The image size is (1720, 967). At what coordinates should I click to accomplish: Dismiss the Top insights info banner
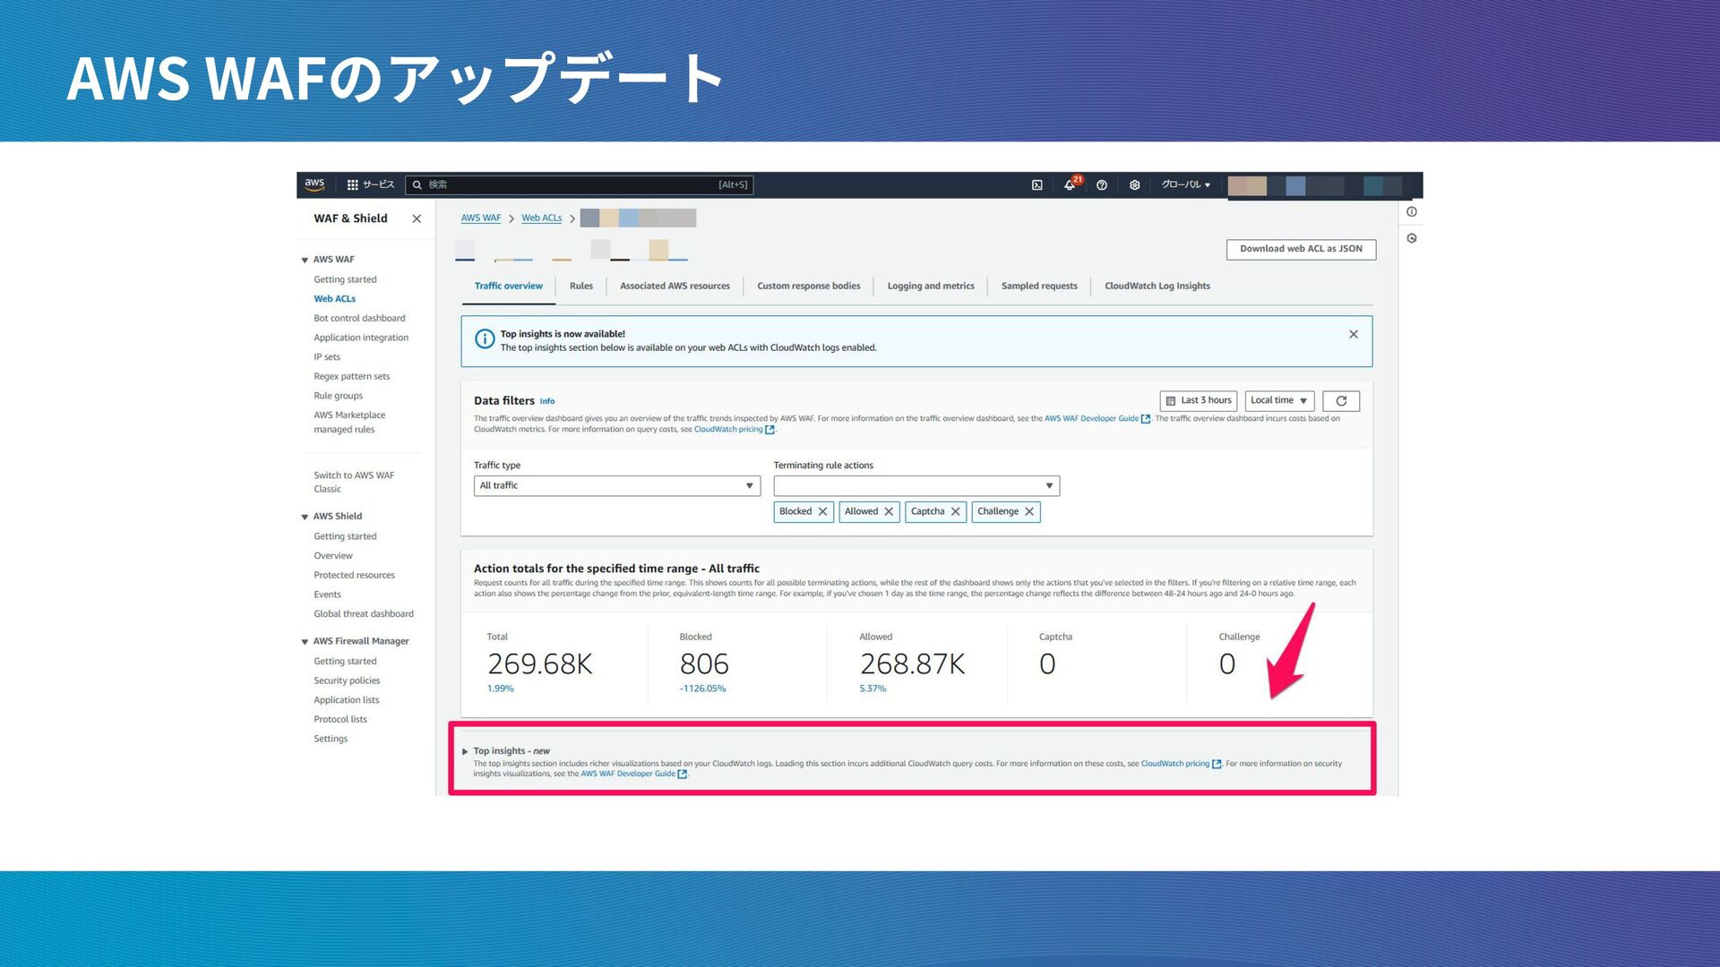tap(1354, 335)
